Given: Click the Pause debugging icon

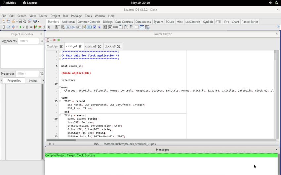Looking at the screenshot, I should [27, 27].
